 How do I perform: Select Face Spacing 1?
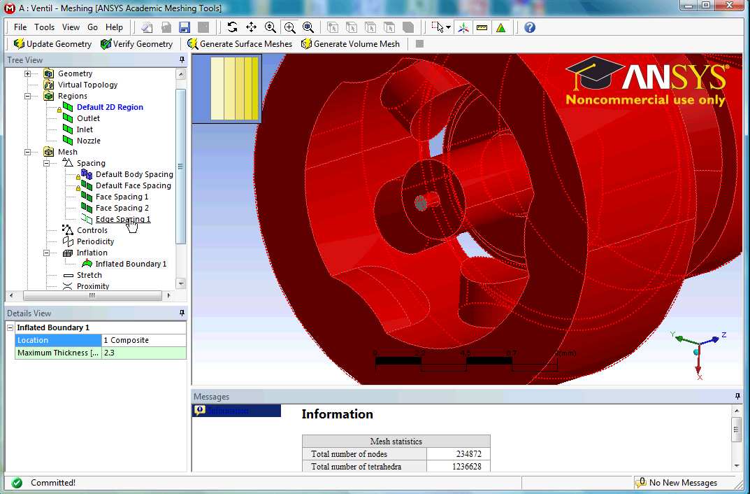click(122, 197)
